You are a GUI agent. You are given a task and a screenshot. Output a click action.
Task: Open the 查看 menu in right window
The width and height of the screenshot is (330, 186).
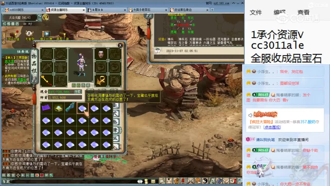[303, 12]
